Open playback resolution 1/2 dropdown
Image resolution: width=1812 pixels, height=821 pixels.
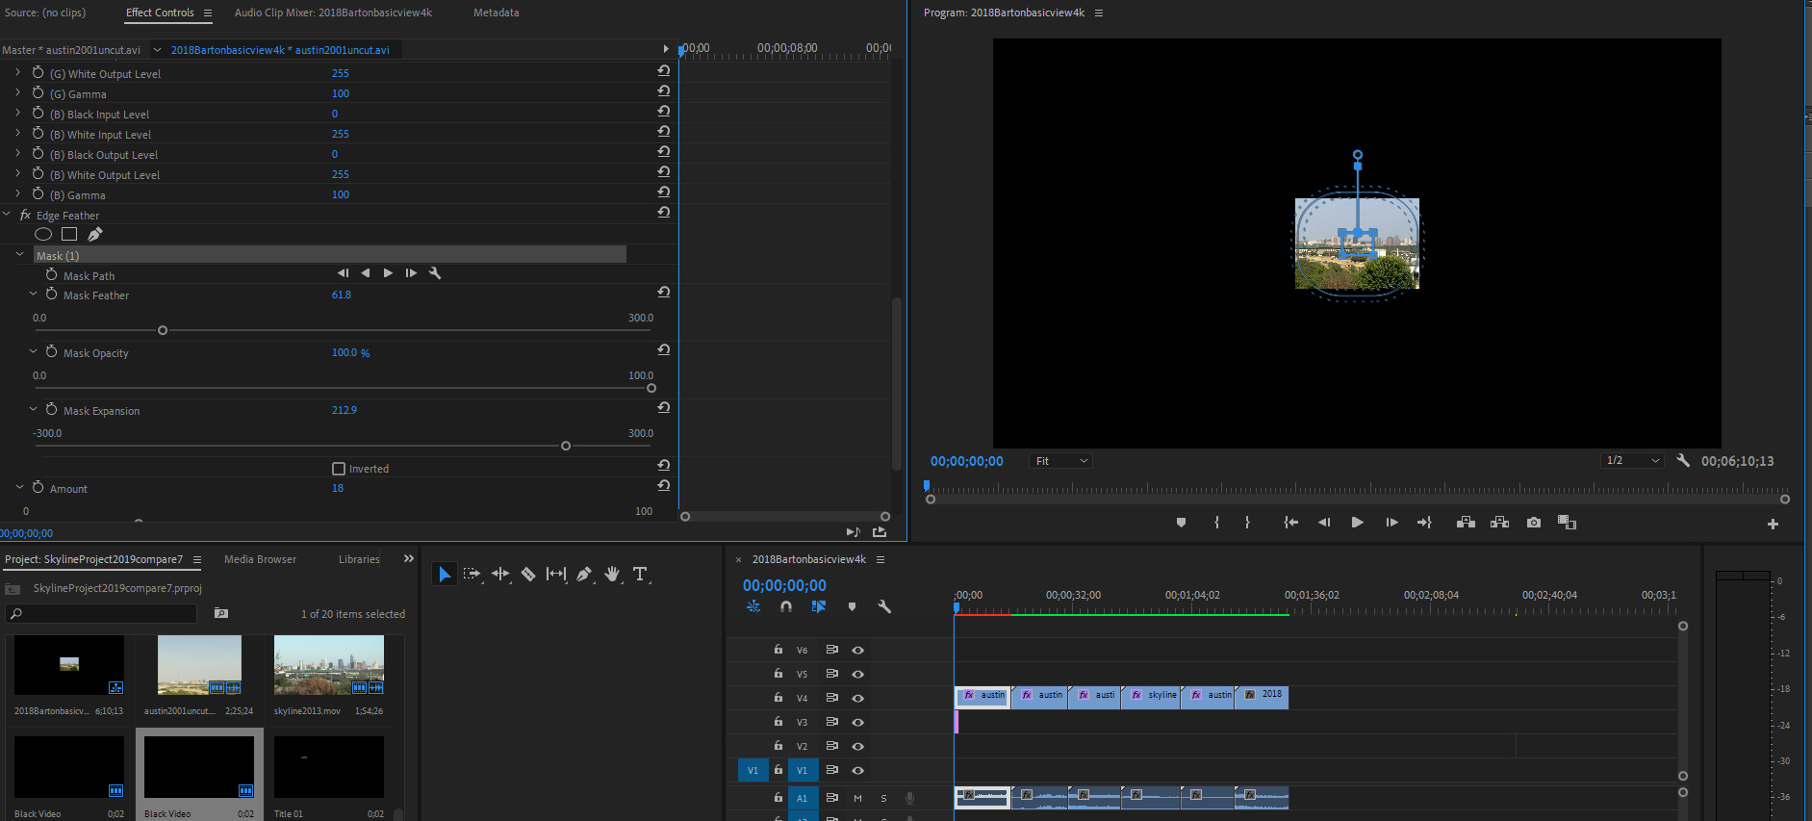point(1633,460)
